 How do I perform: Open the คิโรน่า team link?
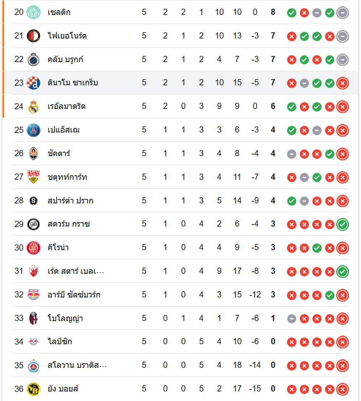click(58, 248)
